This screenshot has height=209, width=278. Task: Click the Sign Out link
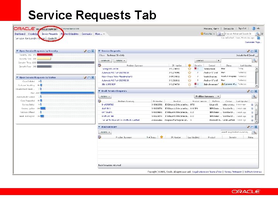point(242,28)
